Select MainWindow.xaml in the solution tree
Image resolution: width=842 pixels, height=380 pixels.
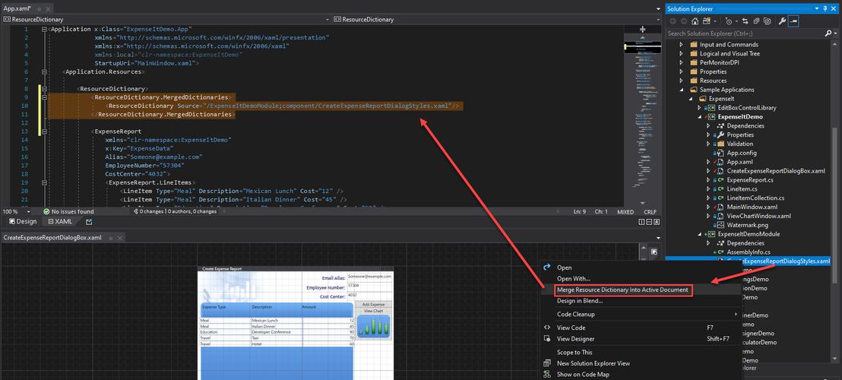[x=752, y=207]
